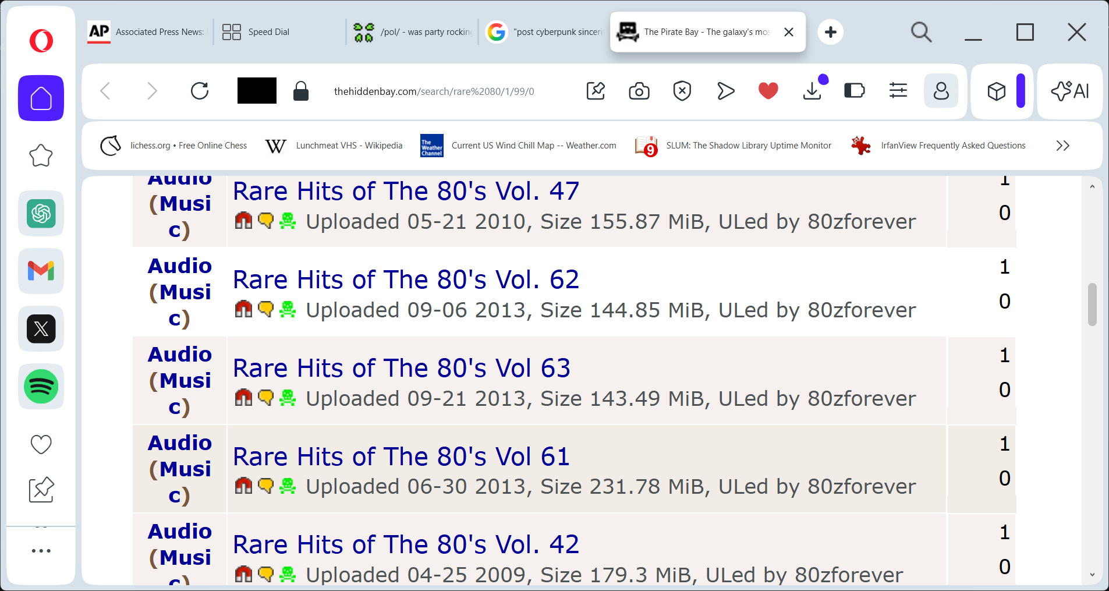The height and width of the screenshot is (591, 1109).
Task: Toggle the battery saver icon
Action: click(x=855, y=91)
